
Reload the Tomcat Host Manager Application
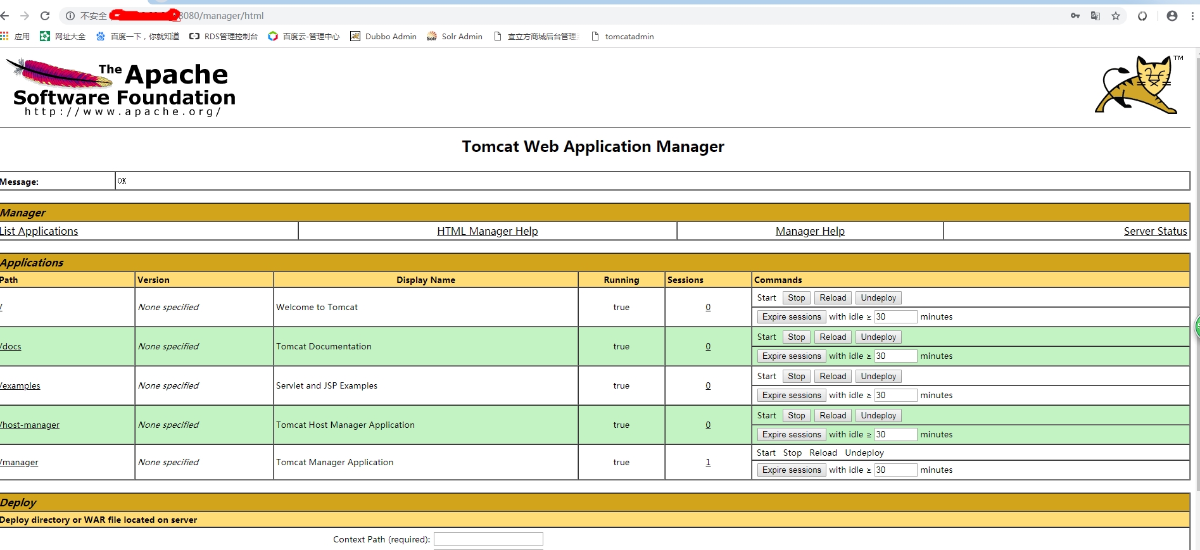click(x=833, y=415)
